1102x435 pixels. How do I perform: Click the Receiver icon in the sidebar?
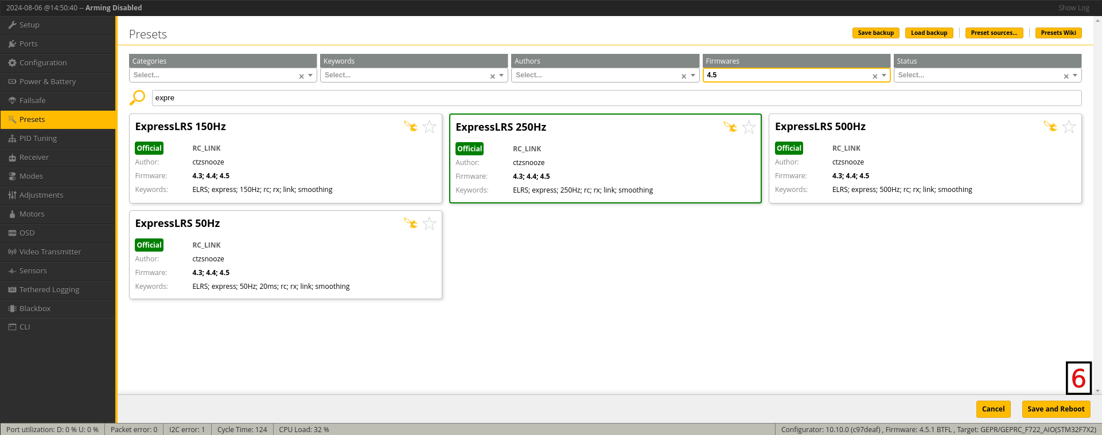(12, 157)
